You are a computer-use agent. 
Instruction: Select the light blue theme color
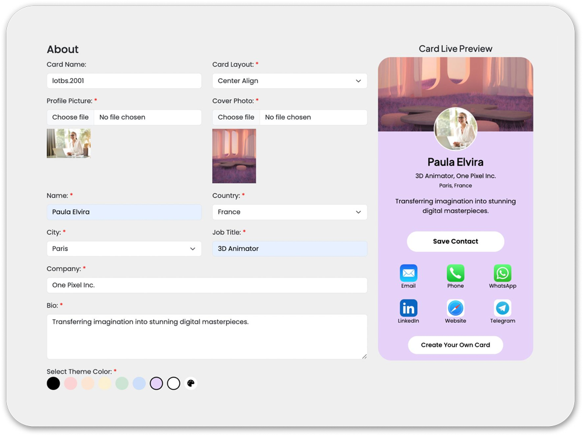click(139, 383)
